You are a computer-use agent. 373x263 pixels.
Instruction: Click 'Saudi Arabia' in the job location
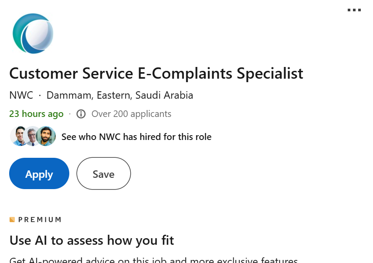pyautogui.click(x=164, y=95)
